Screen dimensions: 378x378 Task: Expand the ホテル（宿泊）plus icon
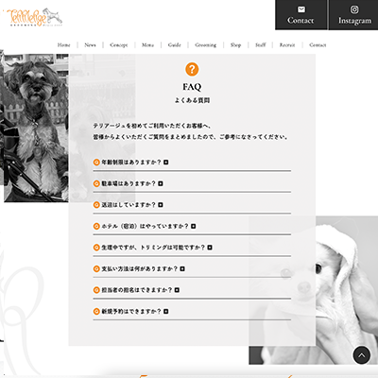(194, 226)
